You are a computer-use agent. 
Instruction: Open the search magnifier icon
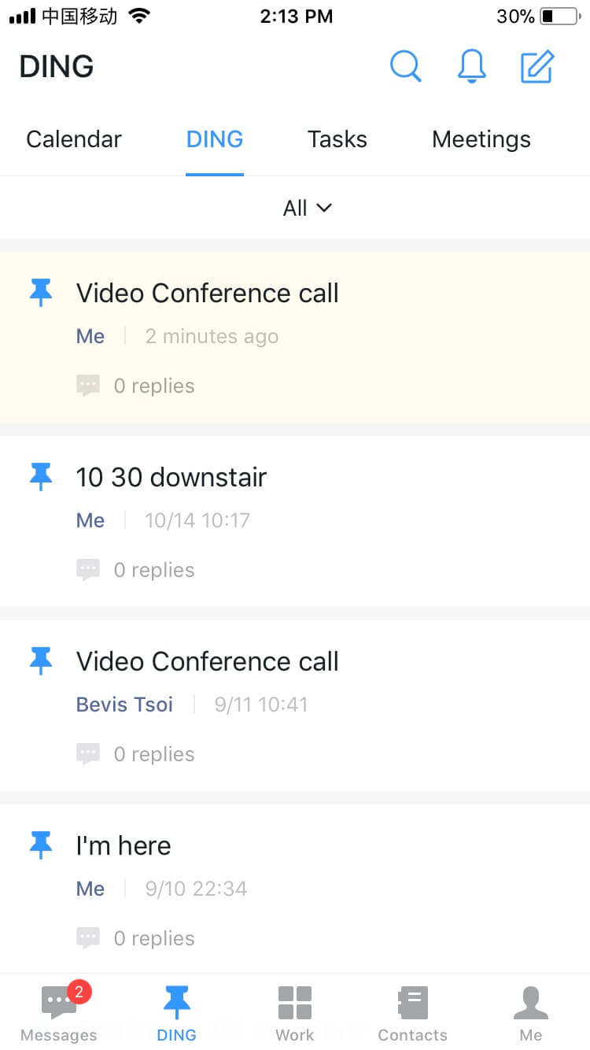(406, 67)
